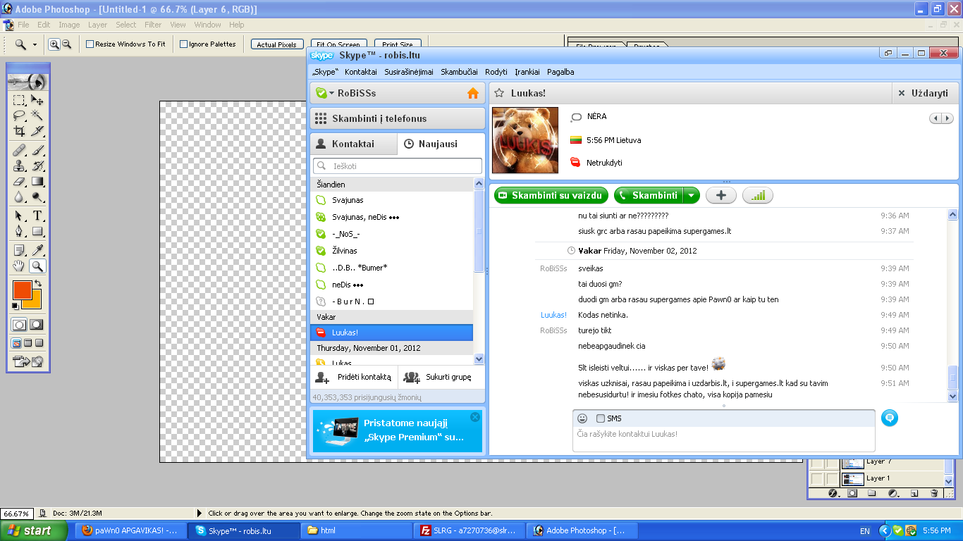Click the Zoom In icon in options bar
This screenshot has height=541, width=963.
click(x=54, y=44)
